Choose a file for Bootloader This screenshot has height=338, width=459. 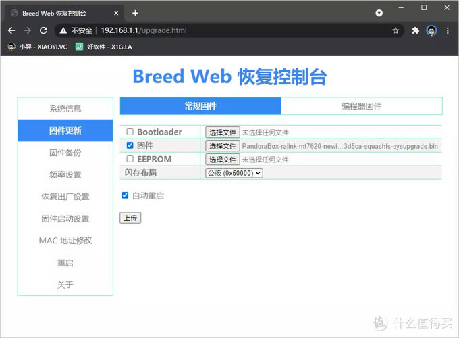coord(223,132)
